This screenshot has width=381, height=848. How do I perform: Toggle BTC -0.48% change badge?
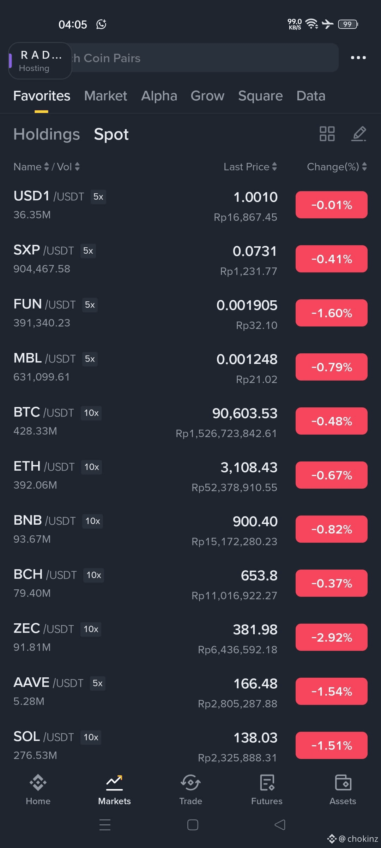(332, 421)
